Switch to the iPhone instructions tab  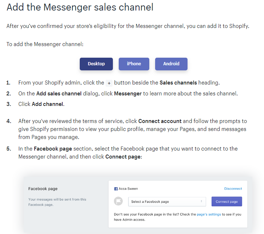click(x=134, y=64)
